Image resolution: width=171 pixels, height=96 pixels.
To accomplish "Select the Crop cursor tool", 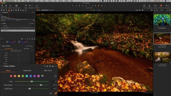I will tap(83, 6).
